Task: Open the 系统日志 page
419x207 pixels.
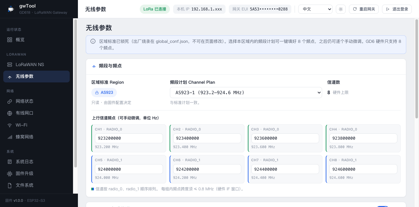Action: 36,162
